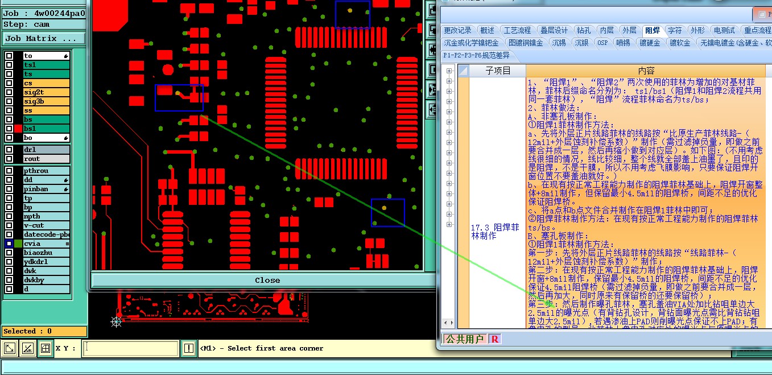
Task: Click the red R icon beside 公共用户
Action: pyautogui.click(x=494, y=339)
